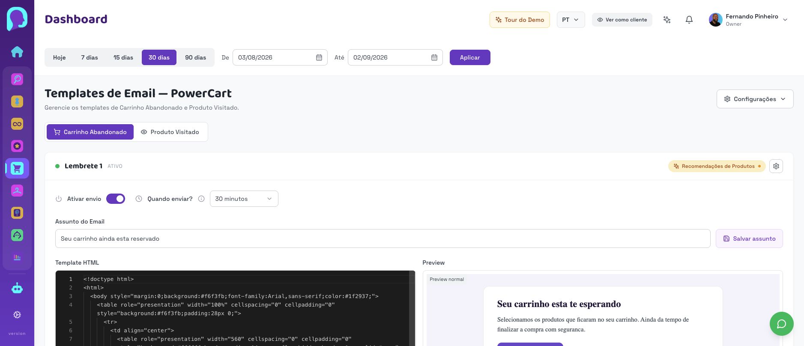Expand the Configurações dropdown
804x346 pixels.
(755, 99)
